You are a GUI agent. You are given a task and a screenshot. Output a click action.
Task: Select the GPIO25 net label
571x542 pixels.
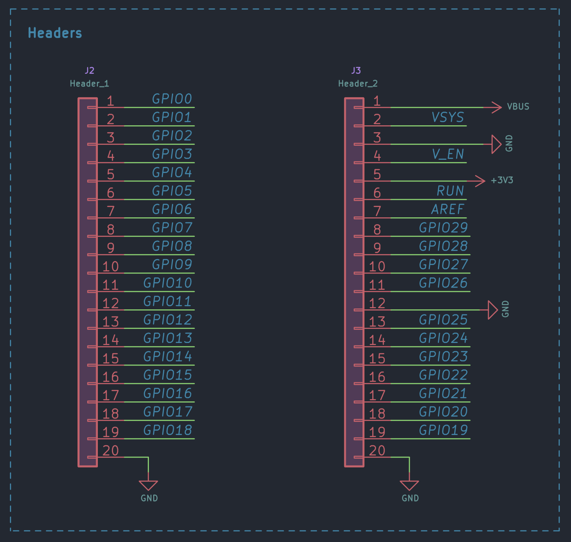443,320
